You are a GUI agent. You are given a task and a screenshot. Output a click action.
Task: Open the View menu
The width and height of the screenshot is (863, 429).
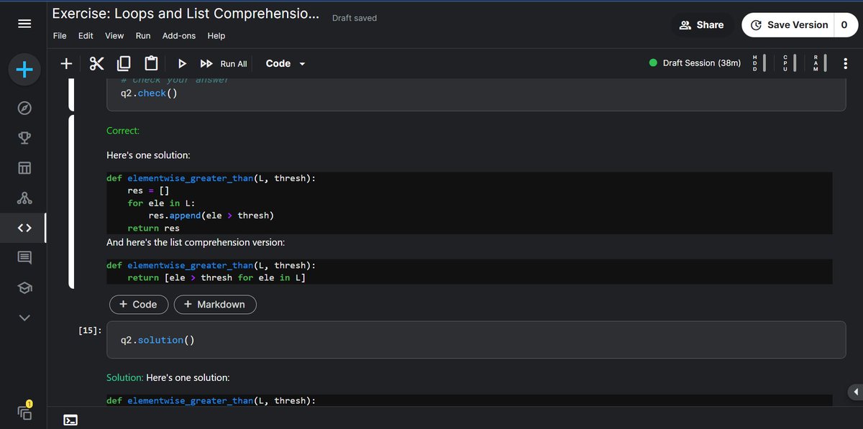(x=114, y=35)
